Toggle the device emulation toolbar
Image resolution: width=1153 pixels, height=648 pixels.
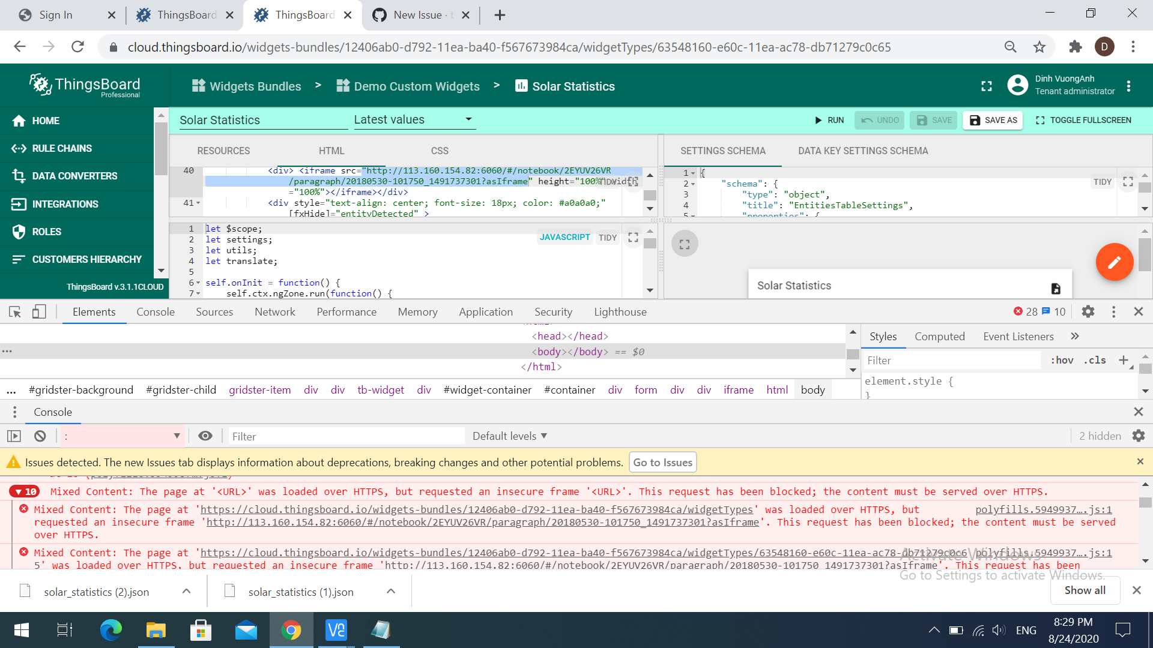coord(38,311)
